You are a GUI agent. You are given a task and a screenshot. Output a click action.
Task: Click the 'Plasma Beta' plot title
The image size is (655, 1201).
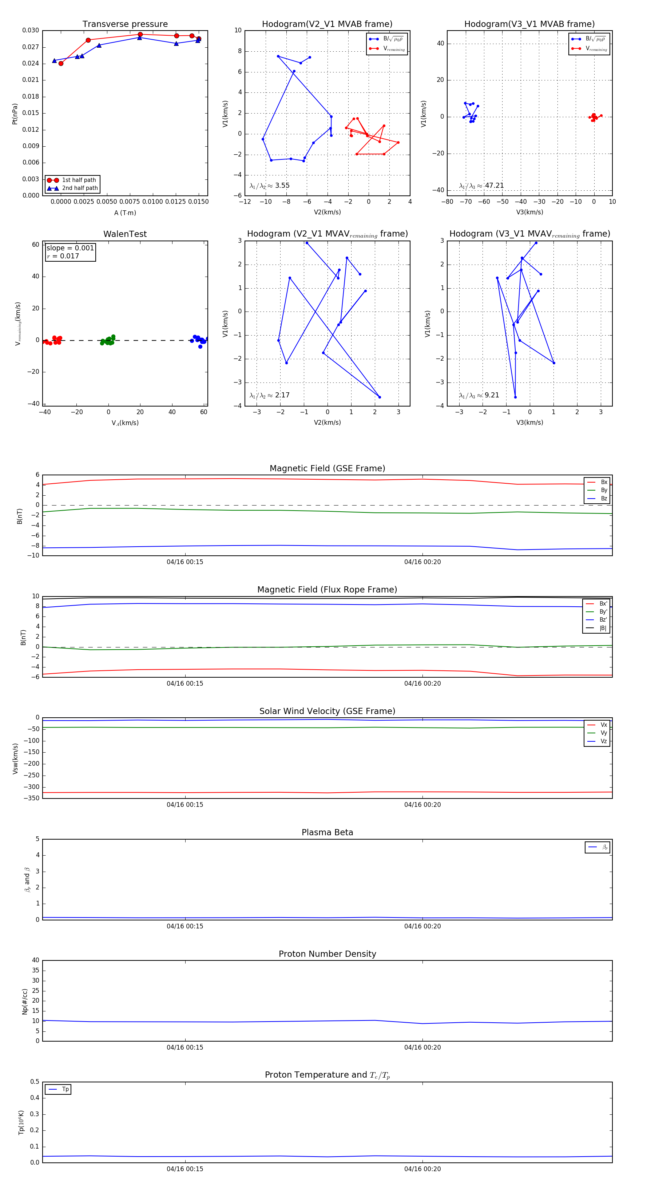[x=327, y=833]
